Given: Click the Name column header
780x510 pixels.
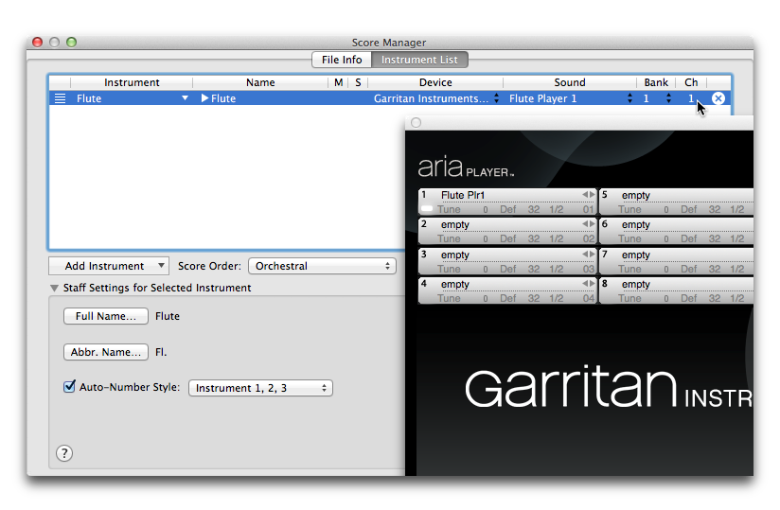Looking at the screenshot, I should click(260, 82).
